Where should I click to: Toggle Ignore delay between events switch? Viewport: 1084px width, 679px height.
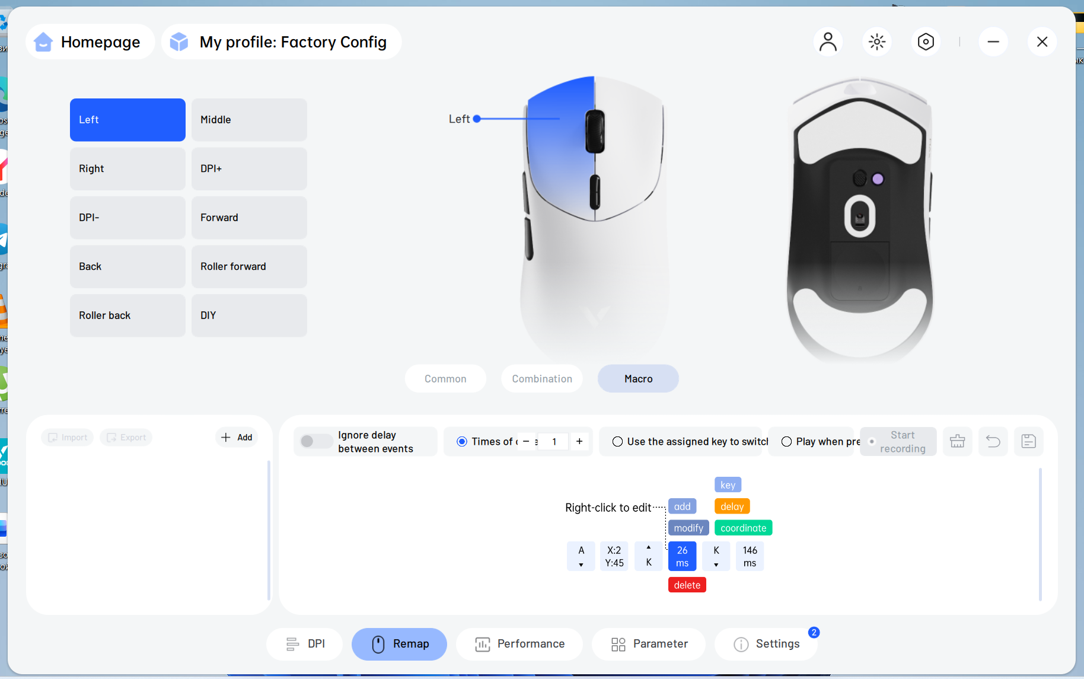pyautogui.click(x=315, y=441)
